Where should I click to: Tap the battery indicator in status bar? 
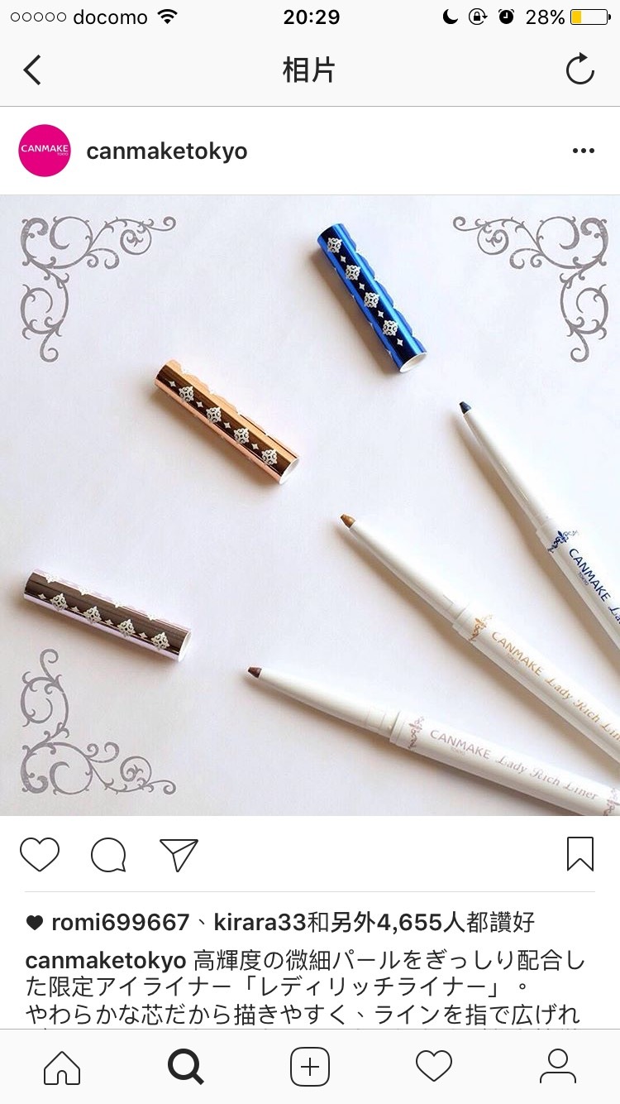click(589, 17)
